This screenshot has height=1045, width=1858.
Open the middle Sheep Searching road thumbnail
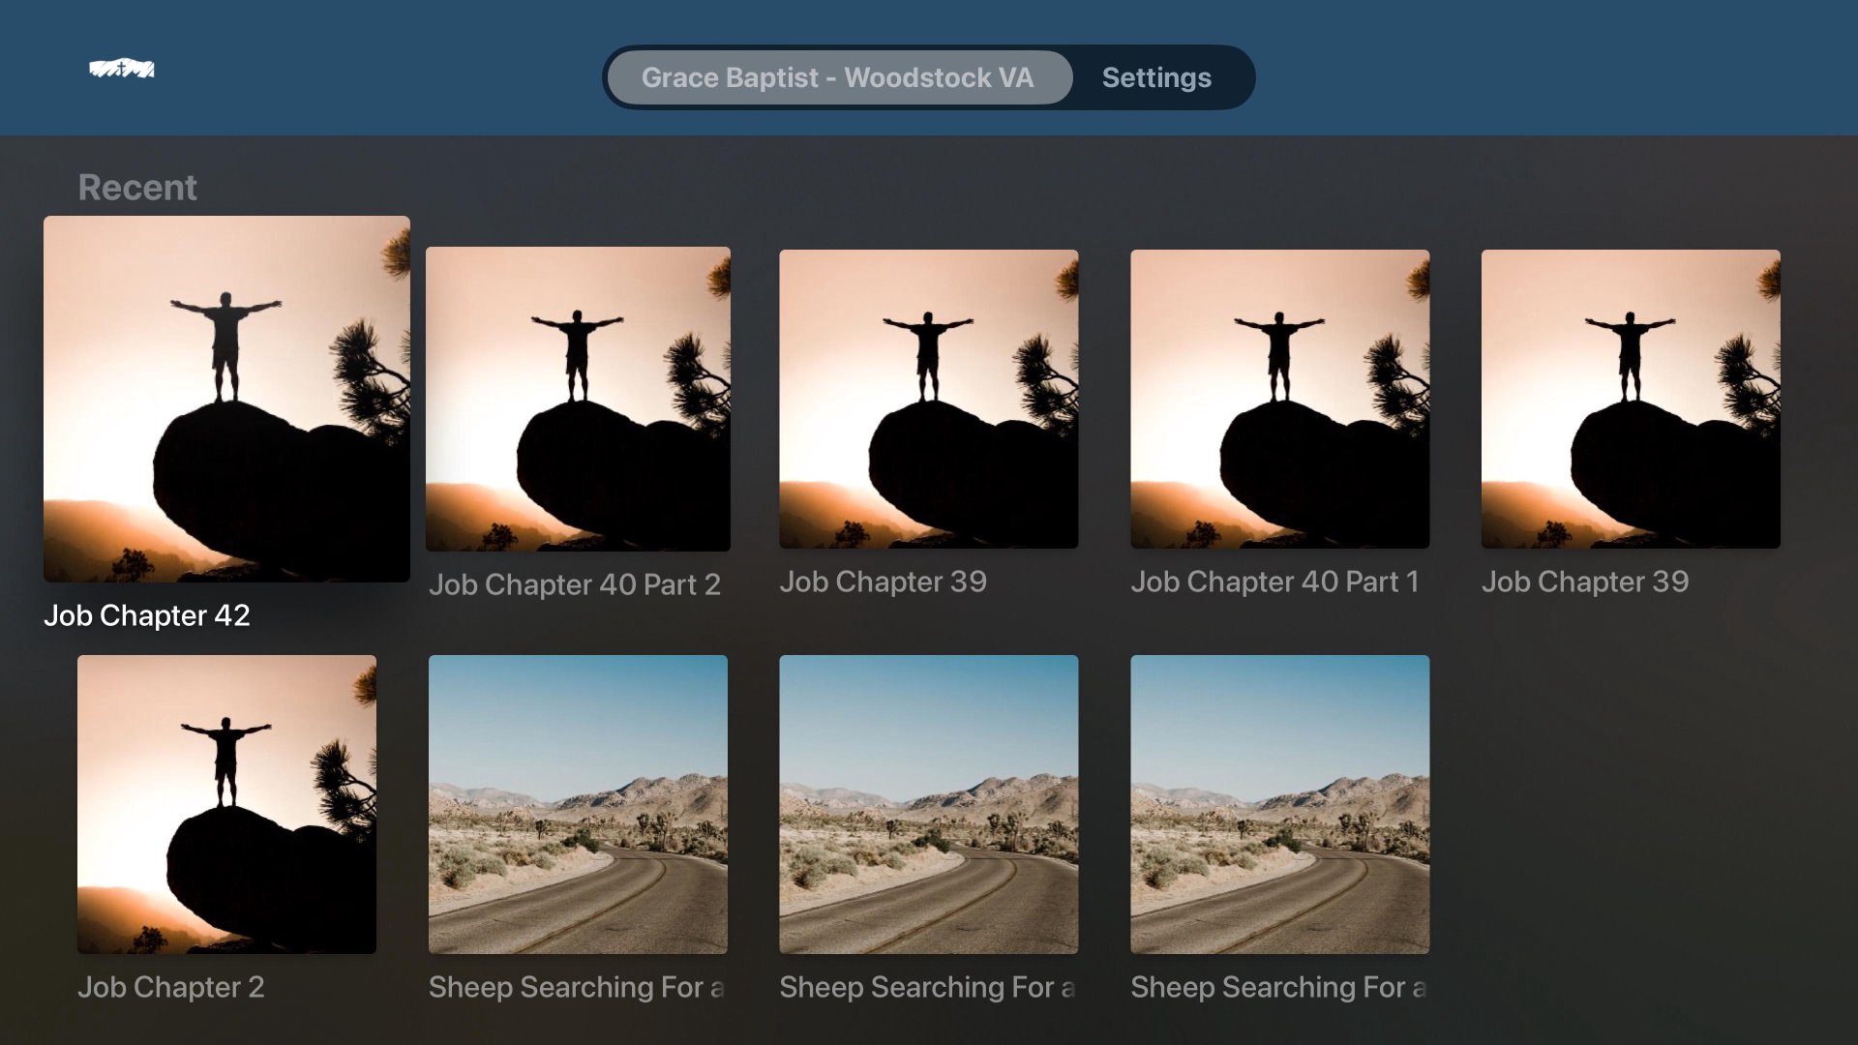pos(928,804)
